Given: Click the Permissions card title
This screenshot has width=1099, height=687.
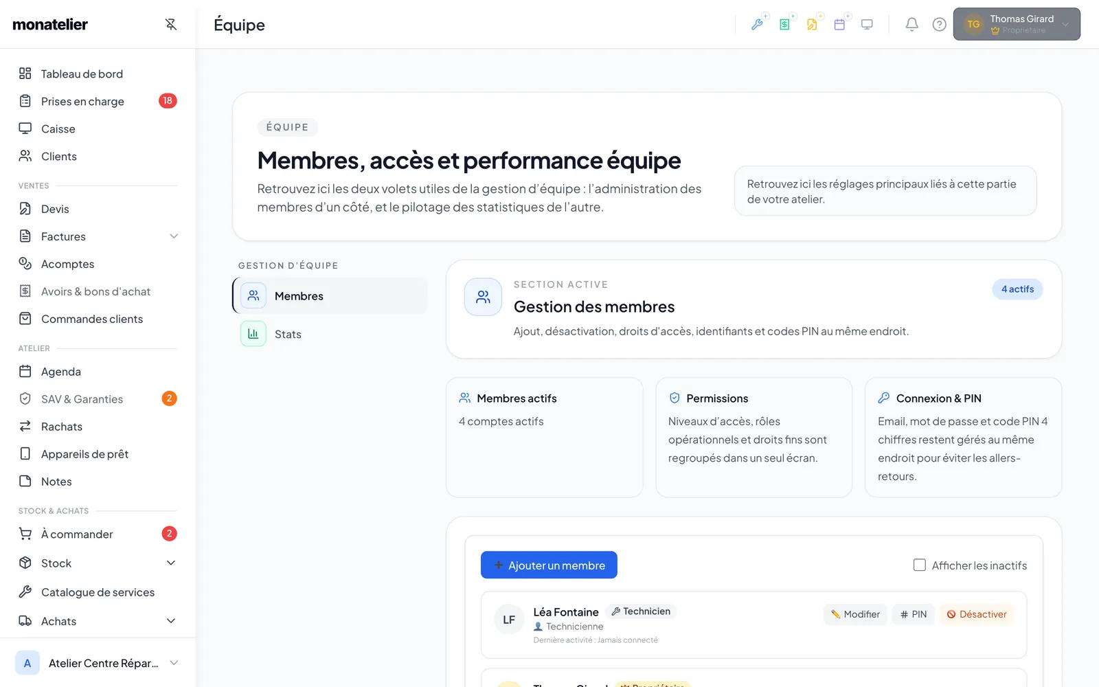Looking at the screenshot, I should point(717,398).
